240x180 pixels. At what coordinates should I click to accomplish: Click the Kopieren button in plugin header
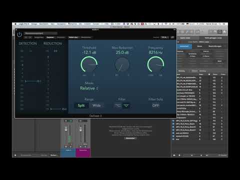(50, 37)
